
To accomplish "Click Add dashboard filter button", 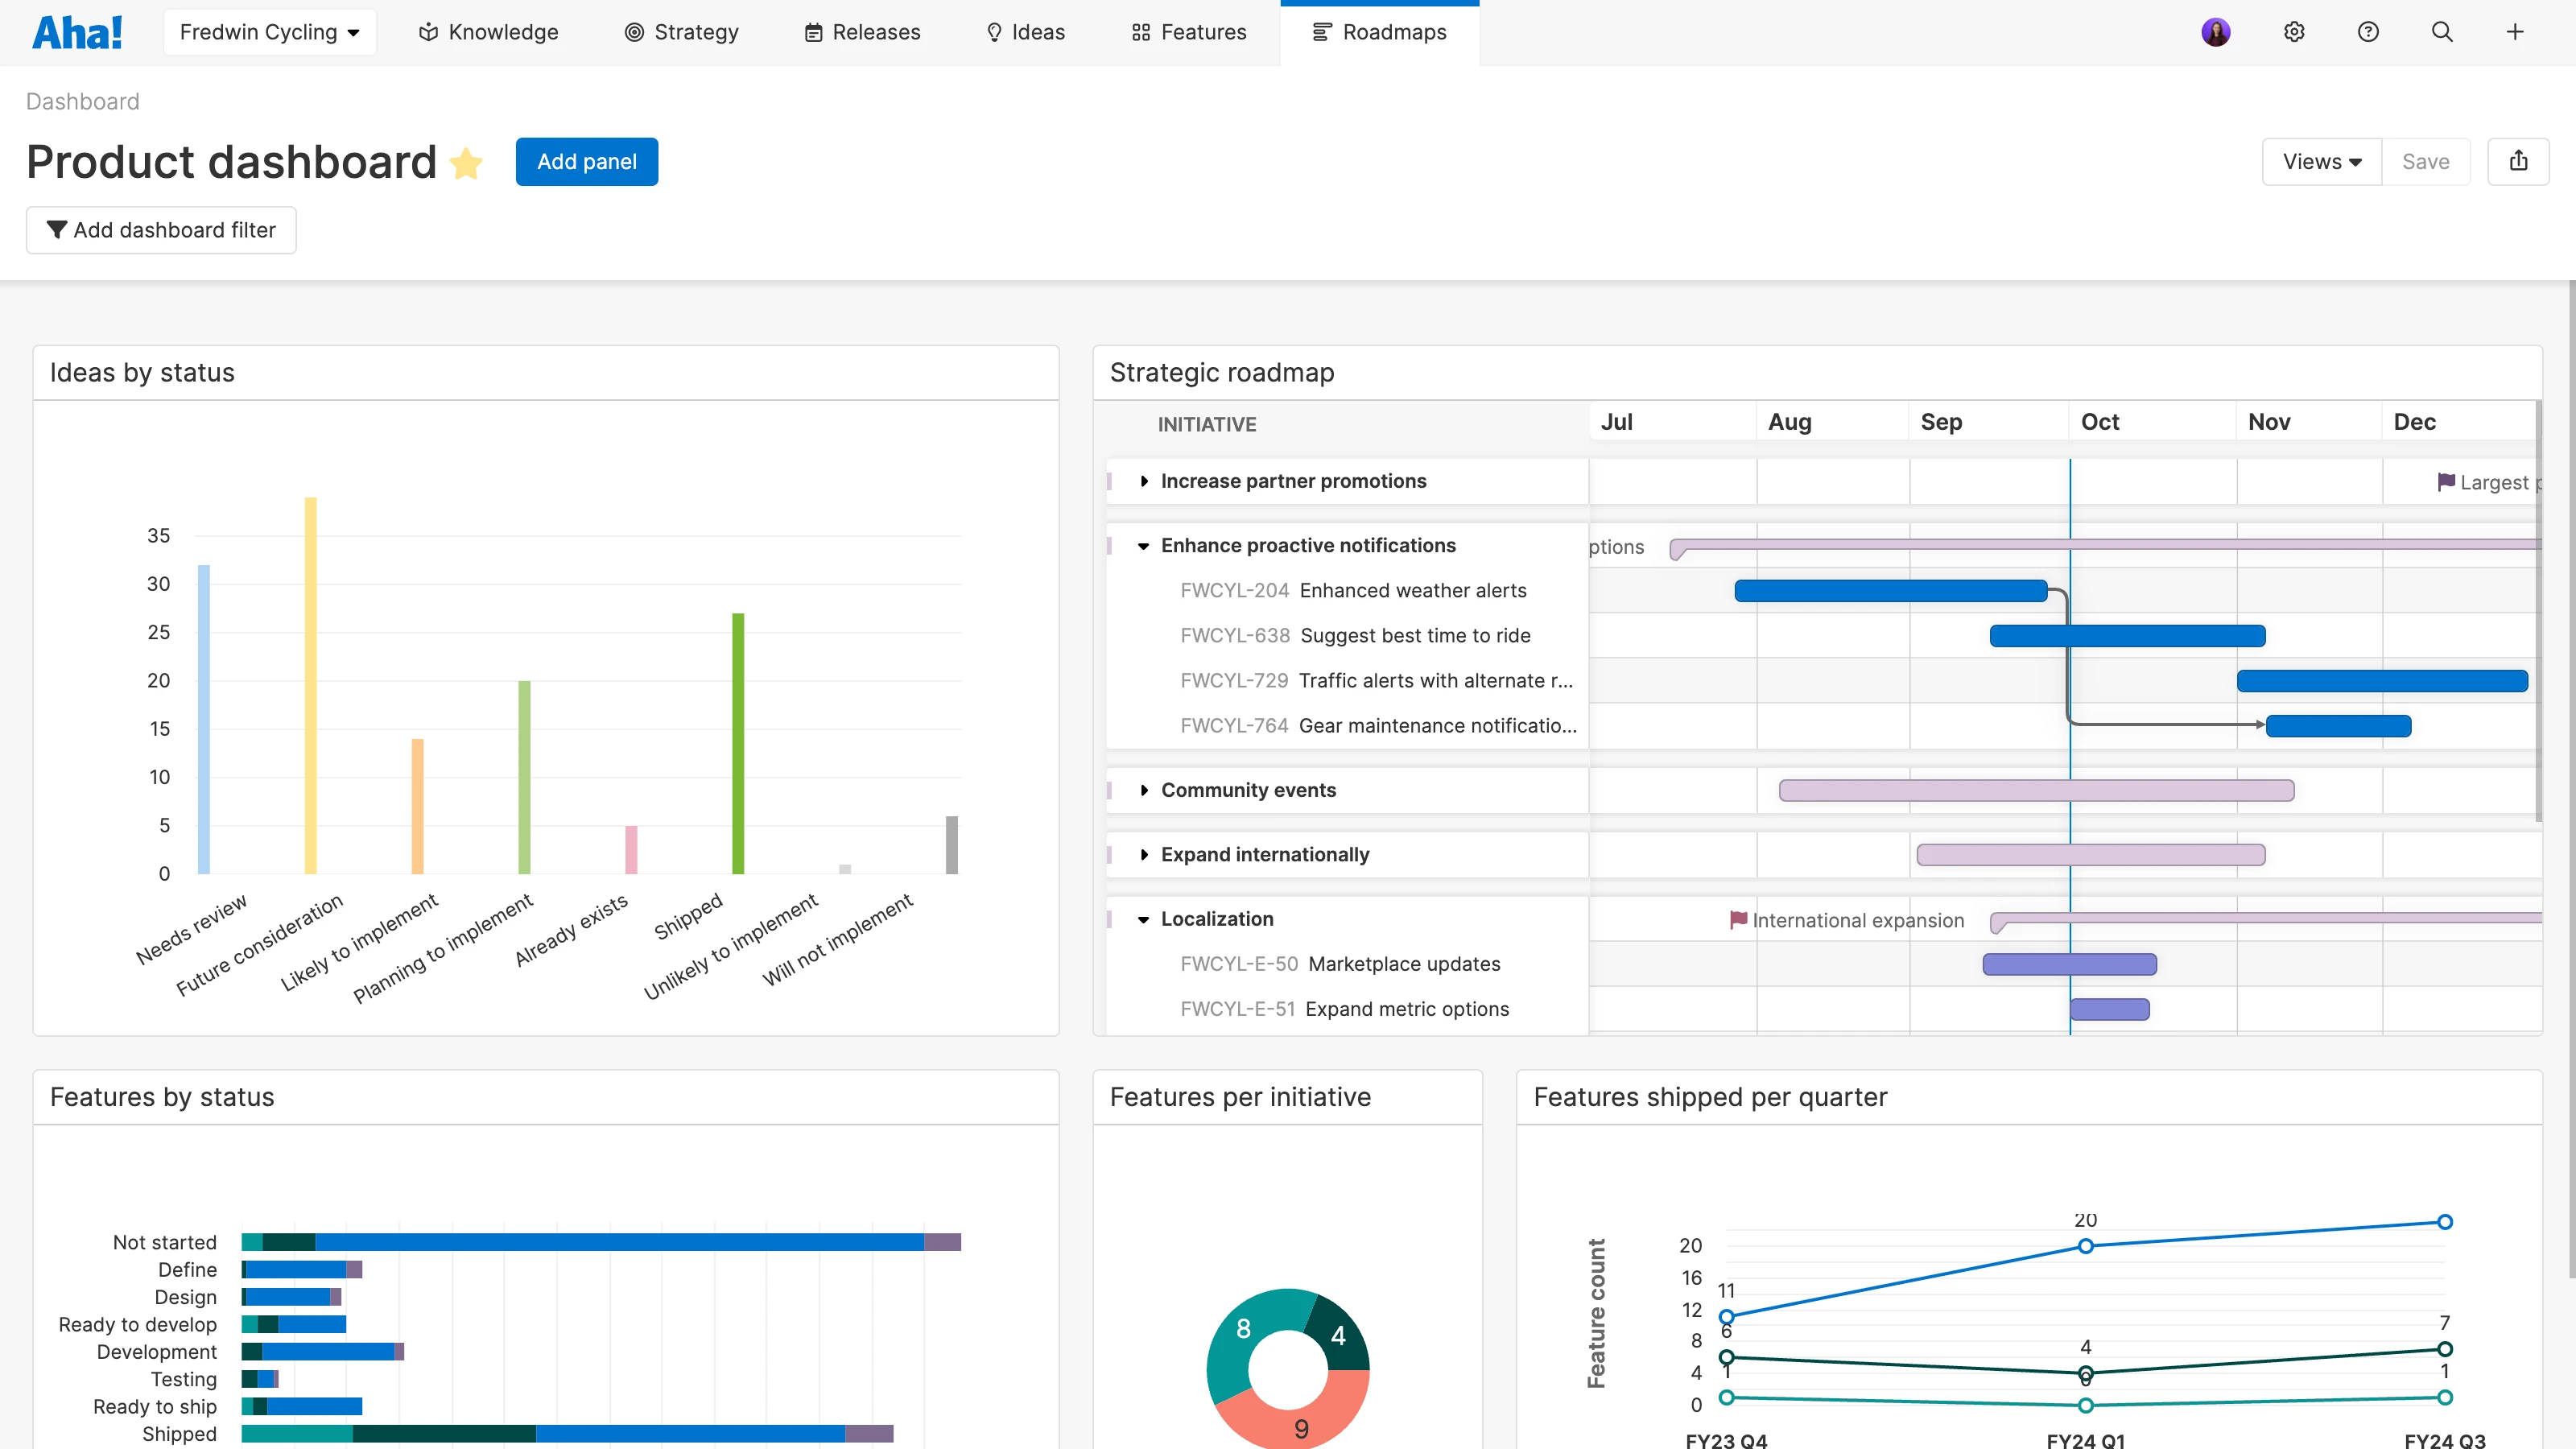I will pos(161,230).
